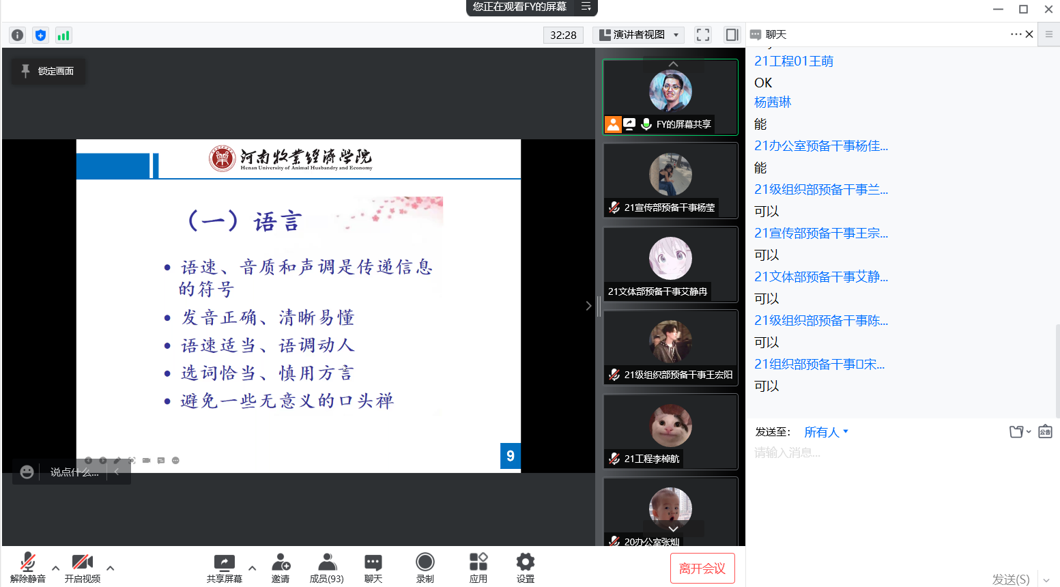
Task: Open the 所有人 recipient dropdown
Action: [x=826, y=432]
